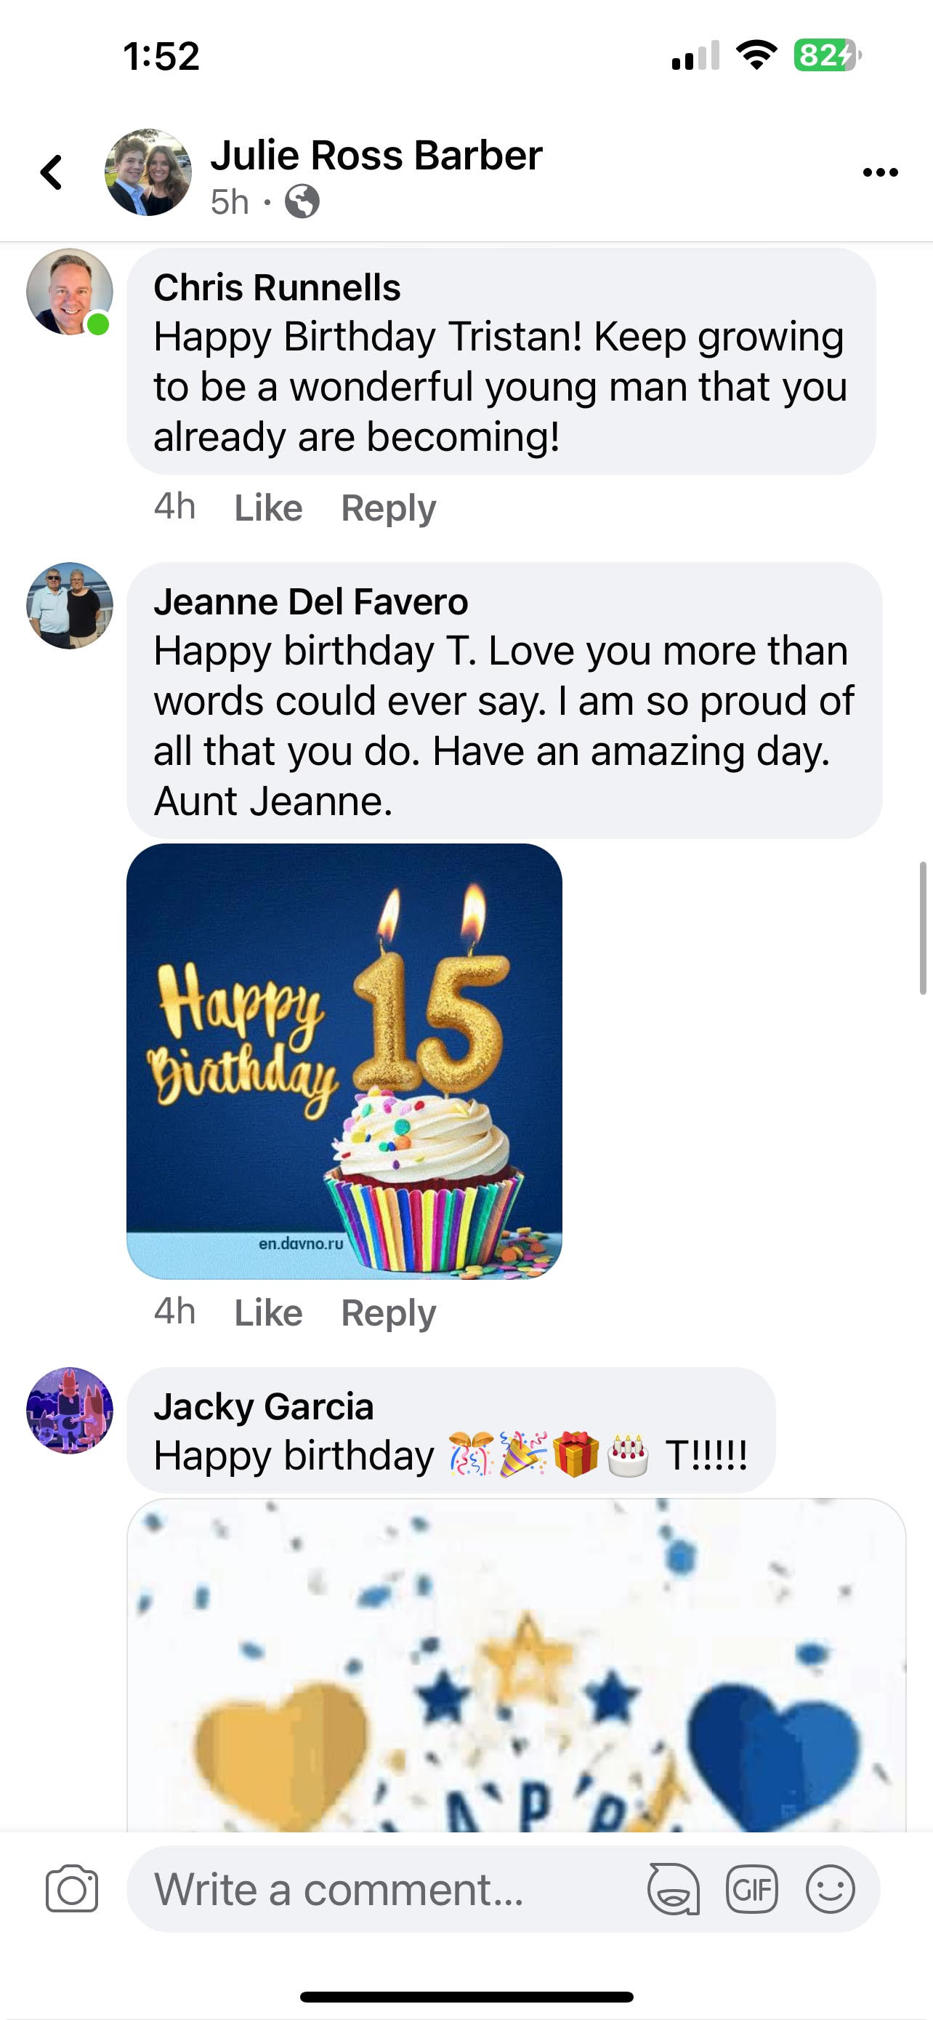Screen dimensions: 933x2020
Task: Open Julie Ross Barber name link
Action: (x=376, y=156)
